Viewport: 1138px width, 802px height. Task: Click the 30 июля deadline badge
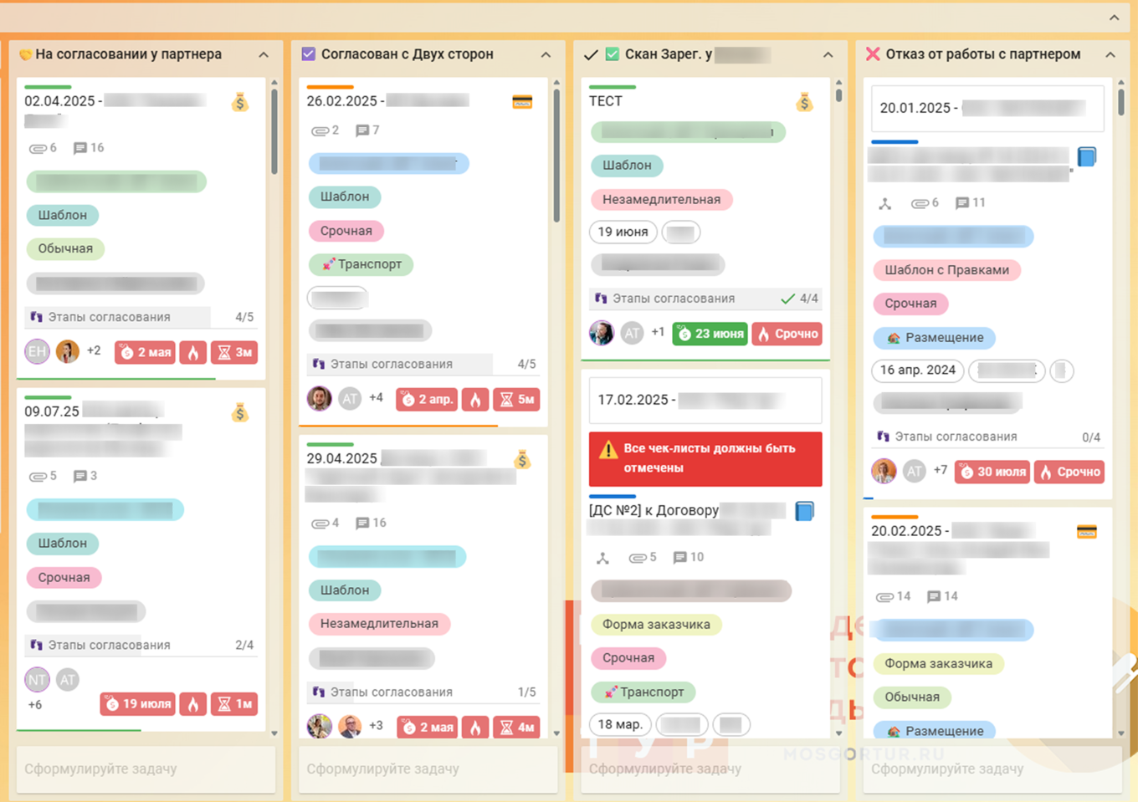992,472
